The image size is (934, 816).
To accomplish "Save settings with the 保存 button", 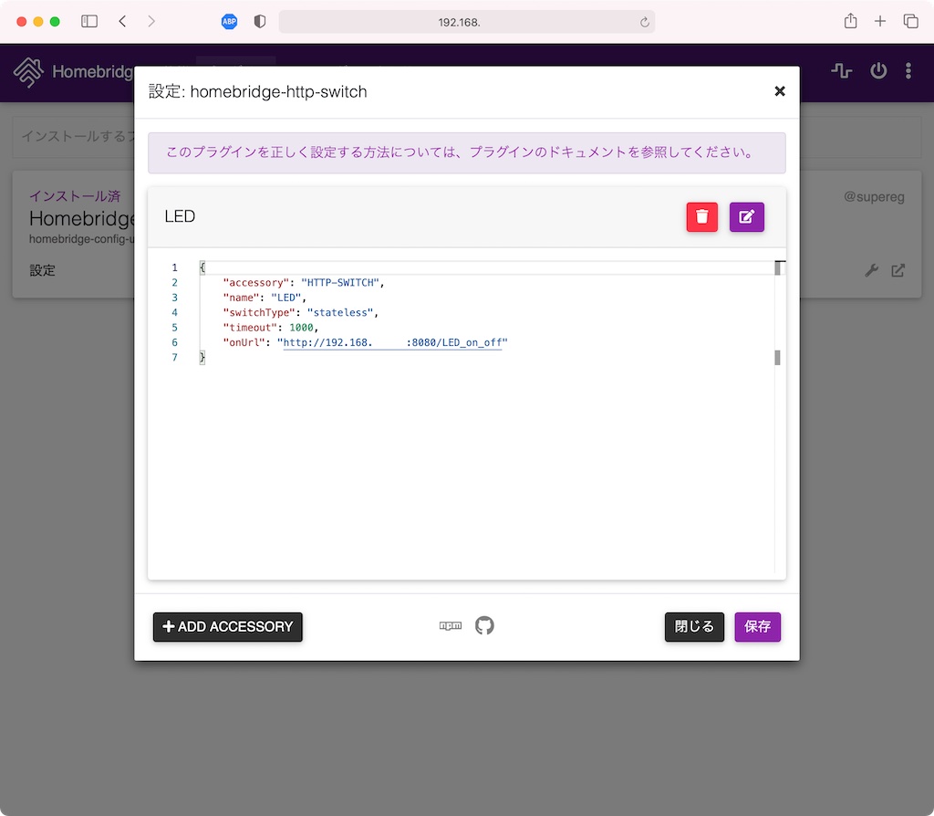I will click(x=758, y=627).
